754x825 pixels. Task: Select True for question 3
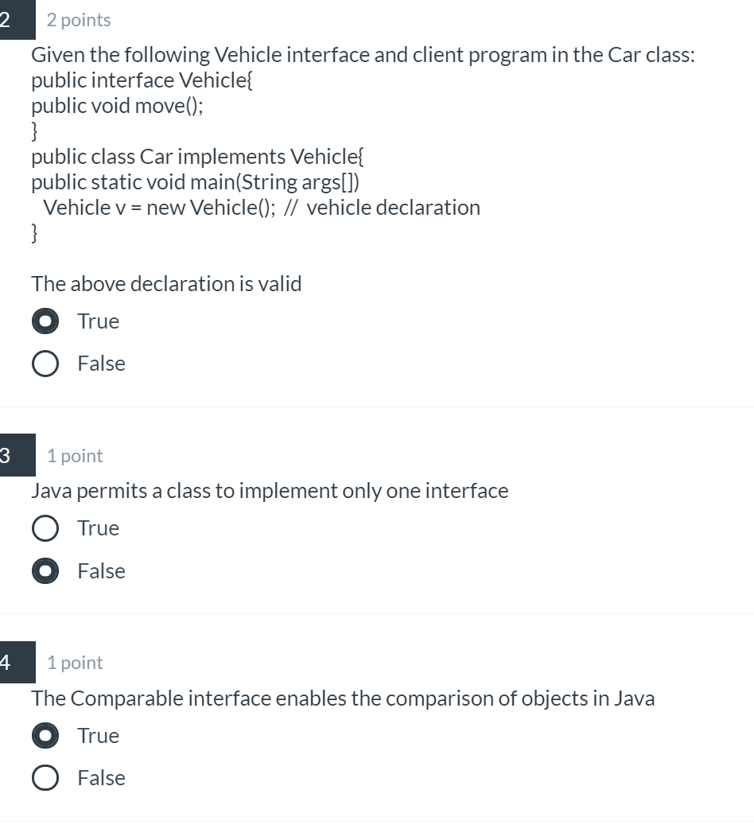(45, 527)
